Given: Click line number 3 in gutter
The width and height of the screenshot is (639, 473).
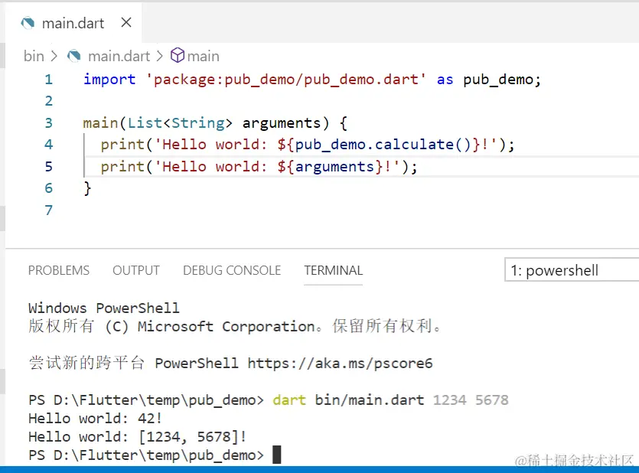Looking at the screenshot, I should pyautogui.click(x=49, y=122).
